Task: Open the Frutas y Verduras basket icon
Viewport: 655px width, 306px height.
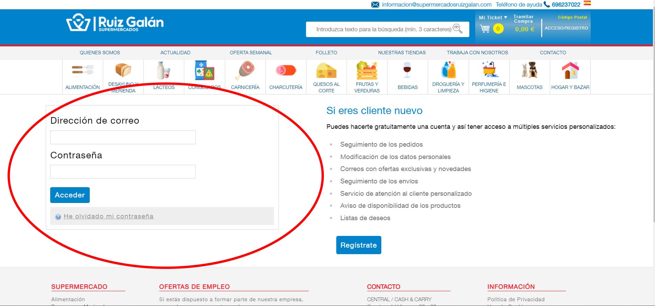Action: (367, 70)
